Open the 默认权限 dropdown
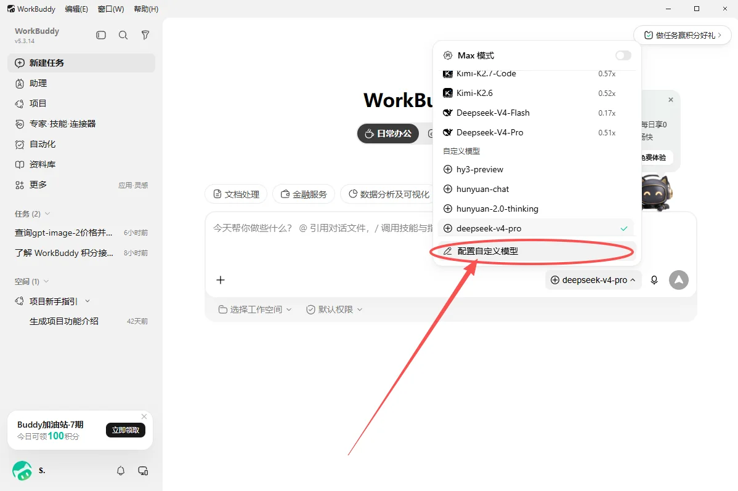Screen dimensions: 738x491 pos(334,309)
